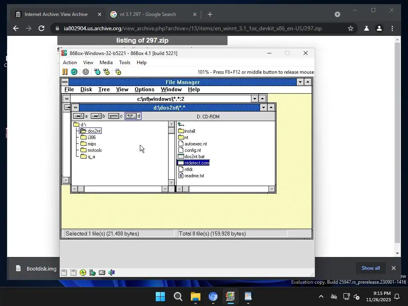
Task: Minimize c:\nt\windows child window
Action: [x=255, y=99]
